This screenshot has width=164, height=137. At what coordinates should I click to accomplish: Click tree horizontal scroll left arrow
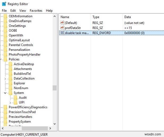(x=3, y=128)
